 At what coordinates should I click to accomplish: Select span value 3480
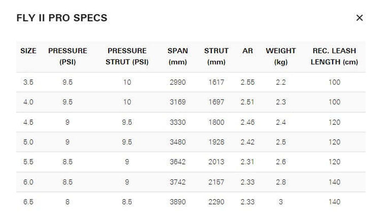178,143
